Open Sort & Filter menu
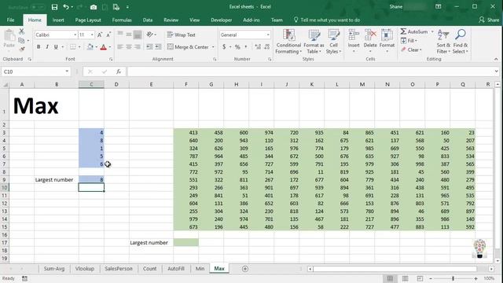Screen dimensions: 503x283 [443, 42]
